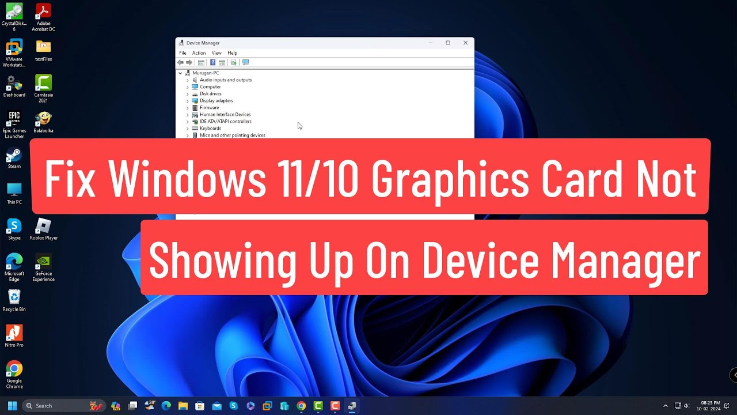The height and width of the screenshot is (415, 737).
Task: Open Skype desktop shortcut
Action: click(14, 229)
